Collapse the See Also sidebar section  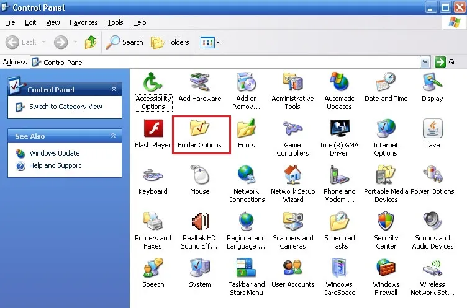pos(113,136)
